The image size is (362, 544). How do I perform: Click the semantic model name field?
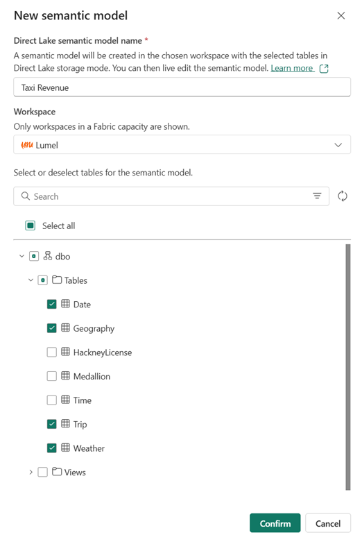pyautogui.click(x=182, y=87)
